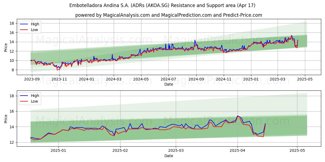Click the '2025-01' label on top chart
325x162 pixels.
coord(251,80)
